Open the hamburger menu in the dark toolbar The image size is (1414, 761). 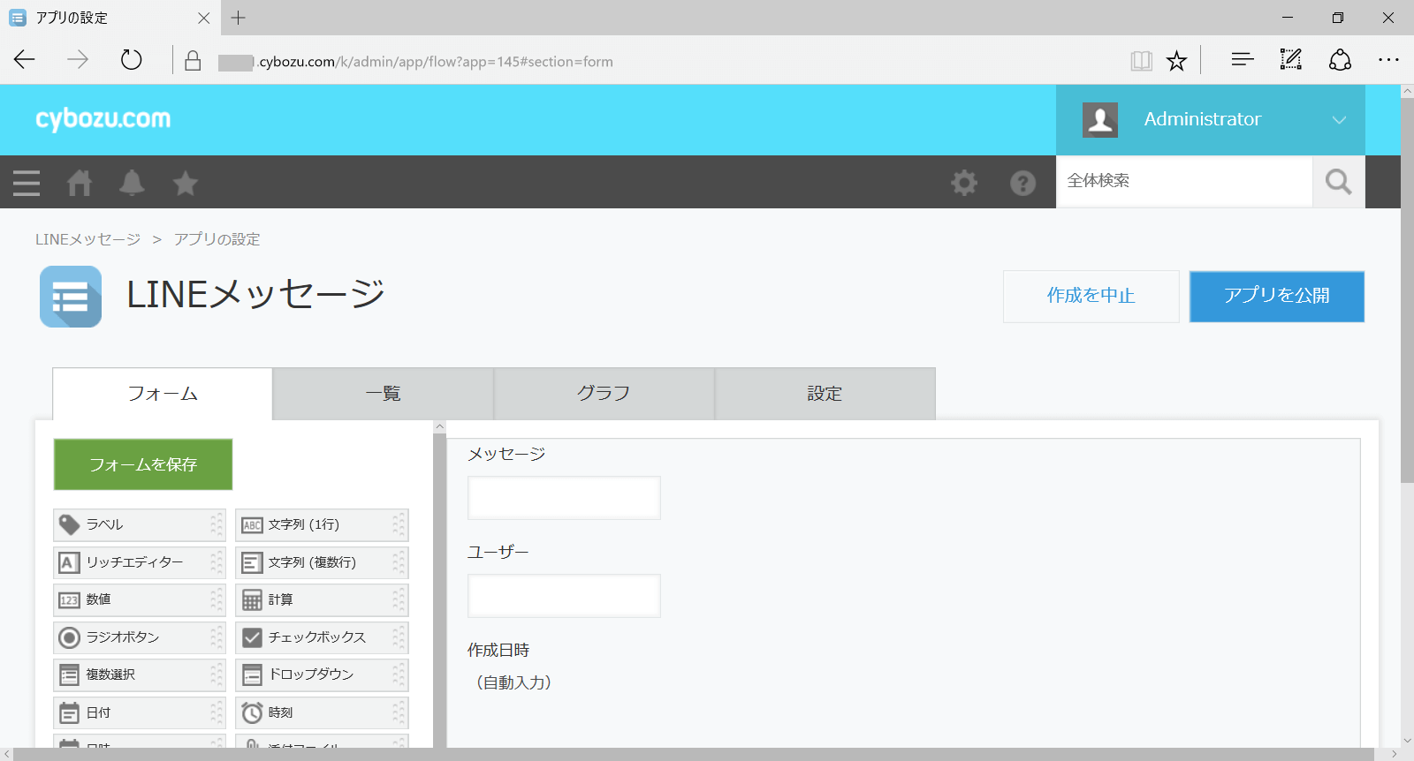(27, 183)
